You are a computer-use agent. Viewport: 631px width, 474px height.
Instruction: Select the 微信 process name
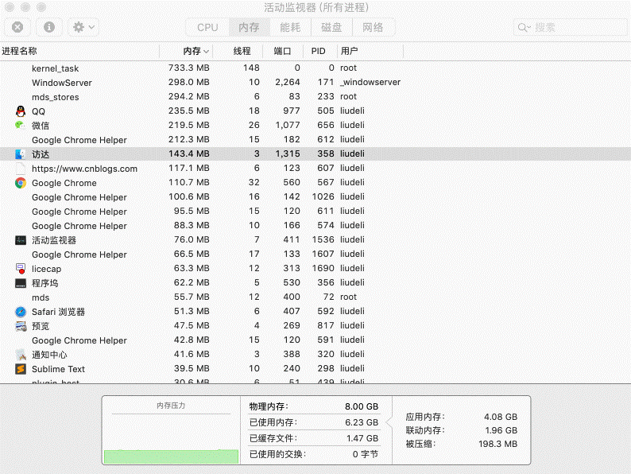point(41,126)
